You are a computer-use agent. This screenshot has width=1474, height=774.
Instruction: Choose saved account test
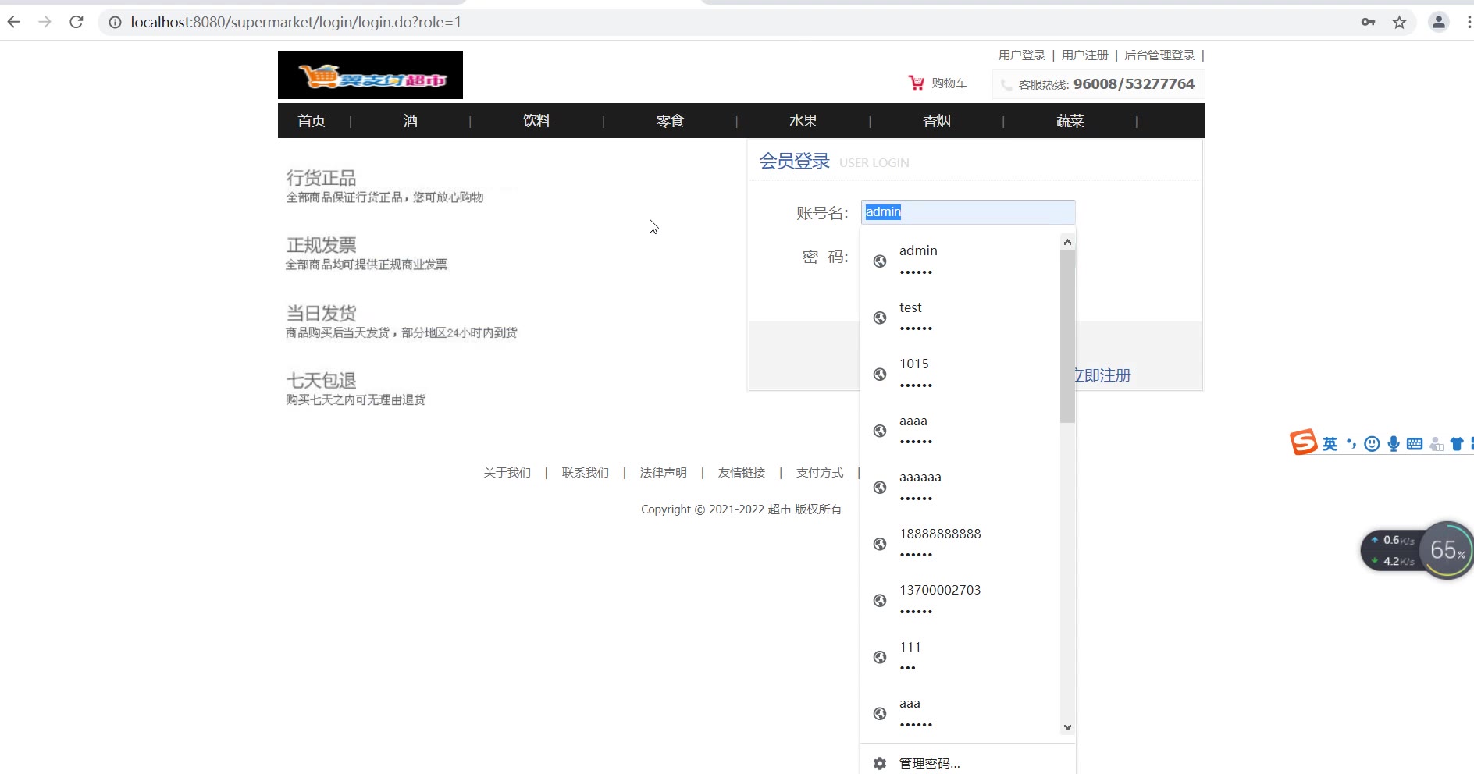click(x=960, y=318)
